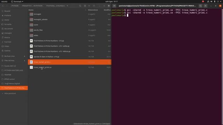Image resolution: width=223 pixels, height=125 pixels.
Task: Open the power system menu
Action: click(219, 1)
